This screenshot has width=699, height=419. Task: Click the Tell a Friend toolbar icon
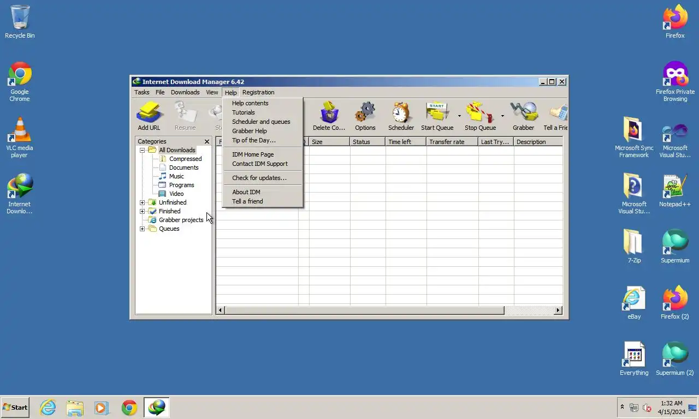pos(555,116)
